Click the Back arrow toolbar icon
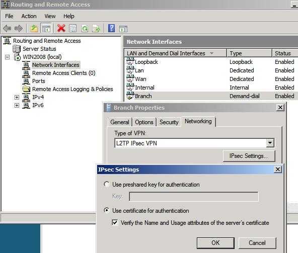This screenshot has height=253, width=298. tap(7, 29)
